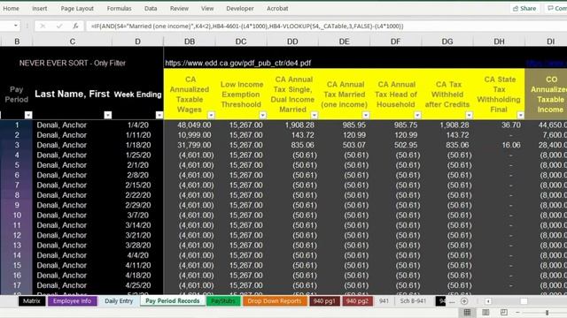Open CA Annual Tax Single filter dropdown
This screenshot has width=567, height=318.
(x=315, y=115)
